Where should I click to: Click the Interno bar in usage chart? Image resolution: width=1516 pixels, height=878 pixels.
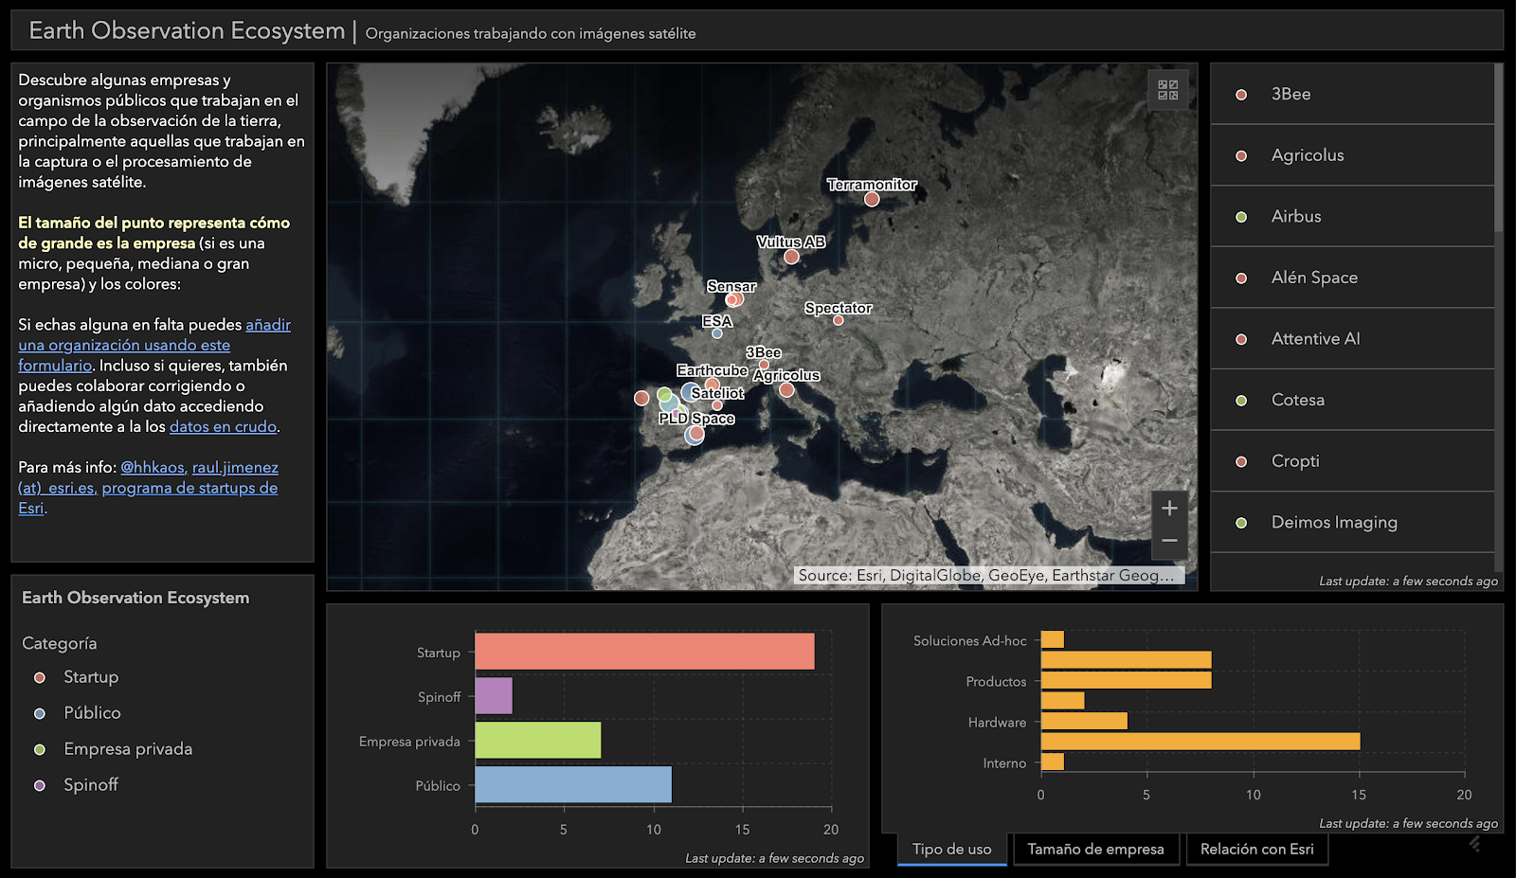(1052, 762)
